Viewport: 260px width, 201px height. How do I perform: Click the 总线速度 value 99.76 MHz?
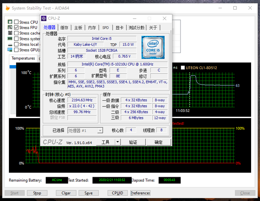(x=82, y=112)
